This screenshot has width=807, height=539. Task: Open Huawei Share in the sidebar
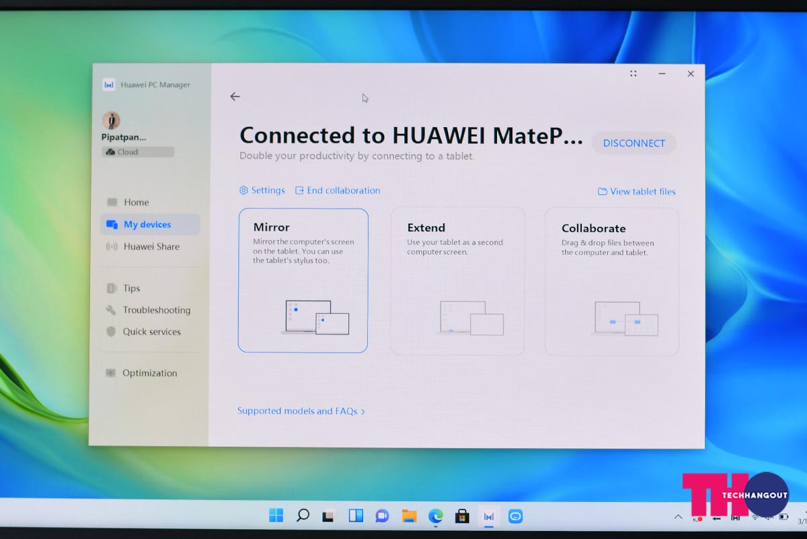coord(150,247)
